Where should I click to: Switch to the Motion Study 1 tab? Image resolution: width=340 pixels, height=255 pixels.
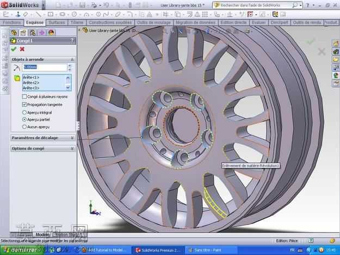tap(69, 235)
